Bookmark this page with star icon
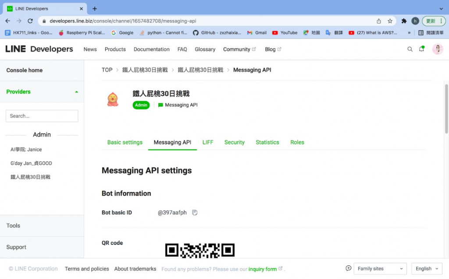449x279 pixels. tap(390, 21)
